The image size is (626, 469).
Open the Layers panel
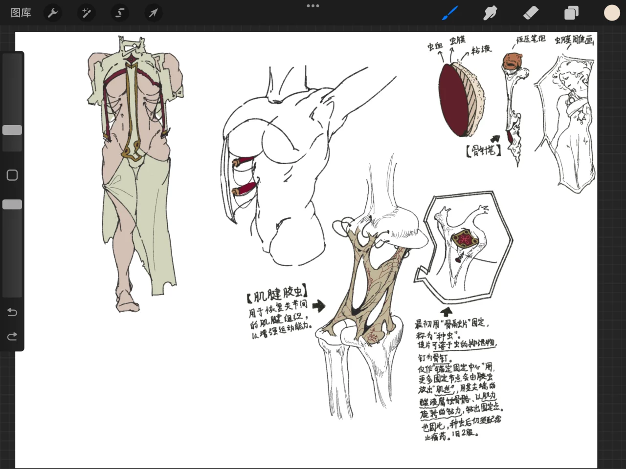(x=571, y=13)
